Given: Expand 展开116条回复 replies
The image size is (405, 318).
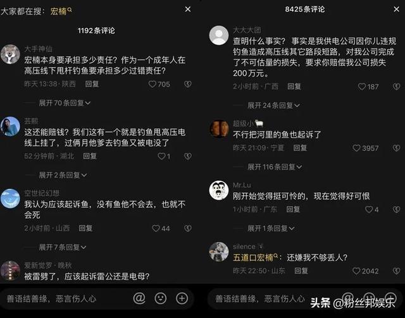Looking at the screenshot, I should click(x=275, y=167).
